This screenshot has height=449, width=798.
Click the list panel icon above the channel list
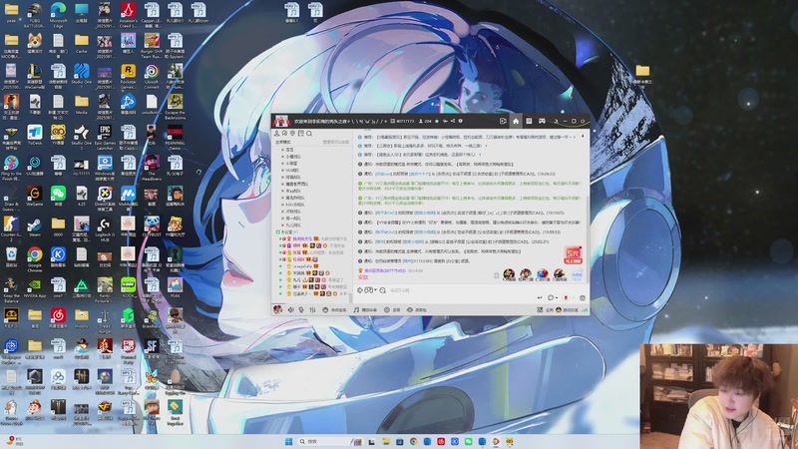pyautogui.click(x=301, y=134)
